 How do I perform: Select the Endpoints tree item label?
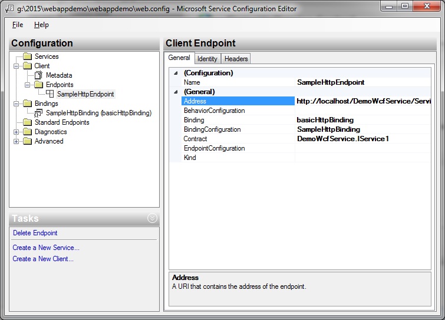click(x=60, y=85)
